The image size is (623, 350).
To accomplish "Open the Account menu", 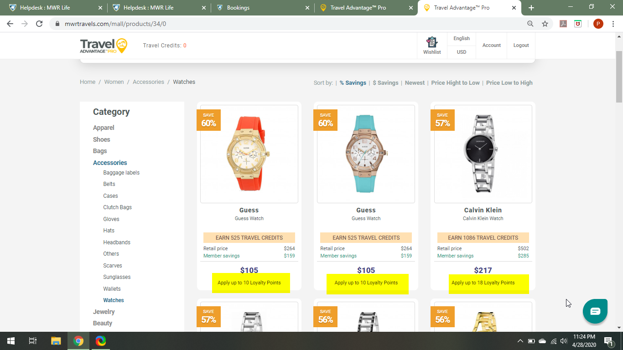I will point(492,46).
